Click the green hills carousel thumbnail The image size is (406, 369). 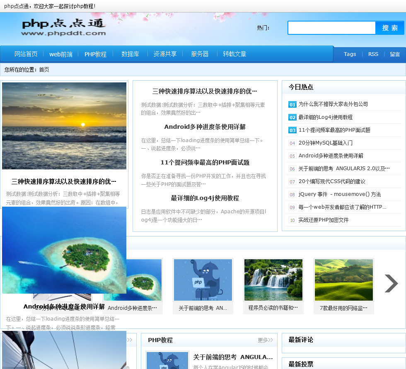[x=344, y=280]
